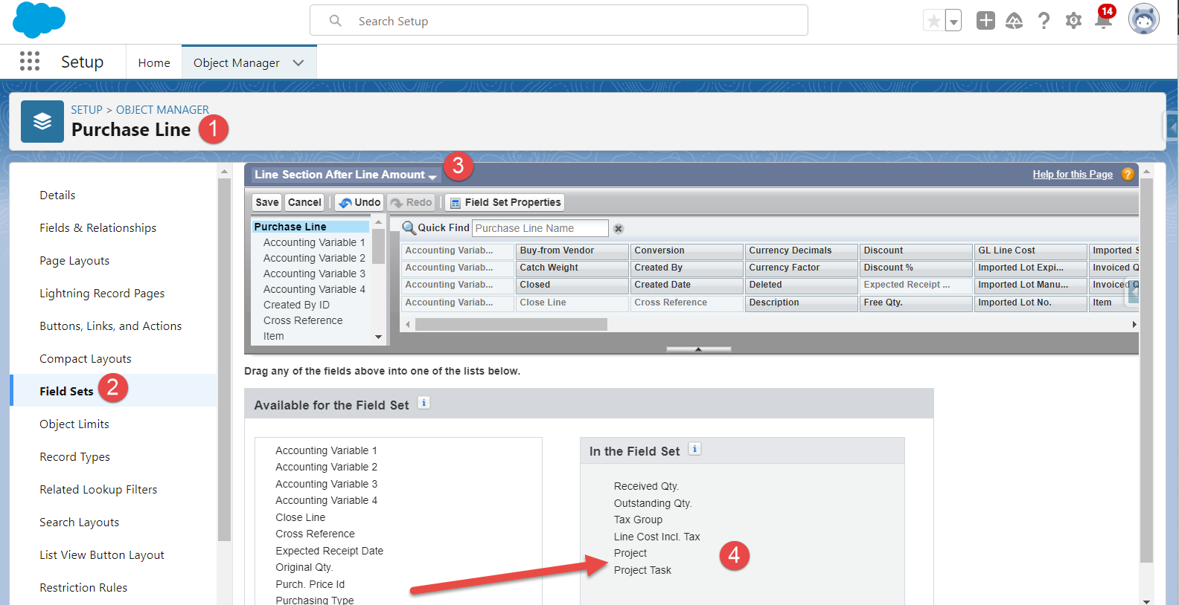Open Object Limits
This screenshot has height=605, width=1179.
point(74,424)
